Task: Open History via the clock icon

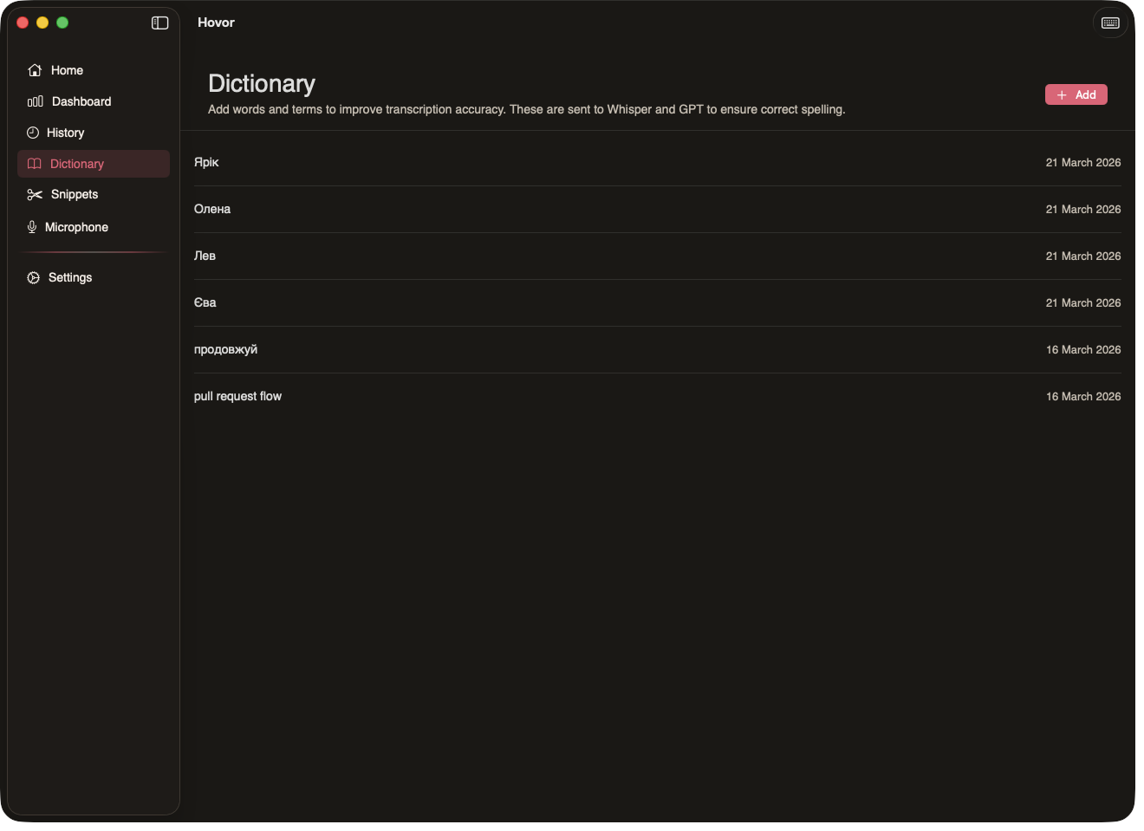Action: coord(34,132)
